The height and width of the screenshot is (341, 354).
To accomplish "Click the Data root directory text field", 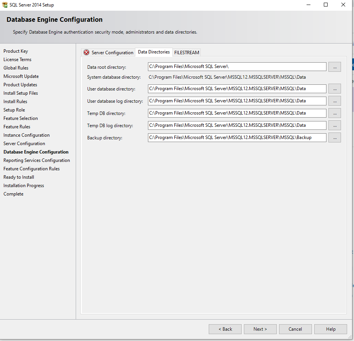I will tap(237, 66).
